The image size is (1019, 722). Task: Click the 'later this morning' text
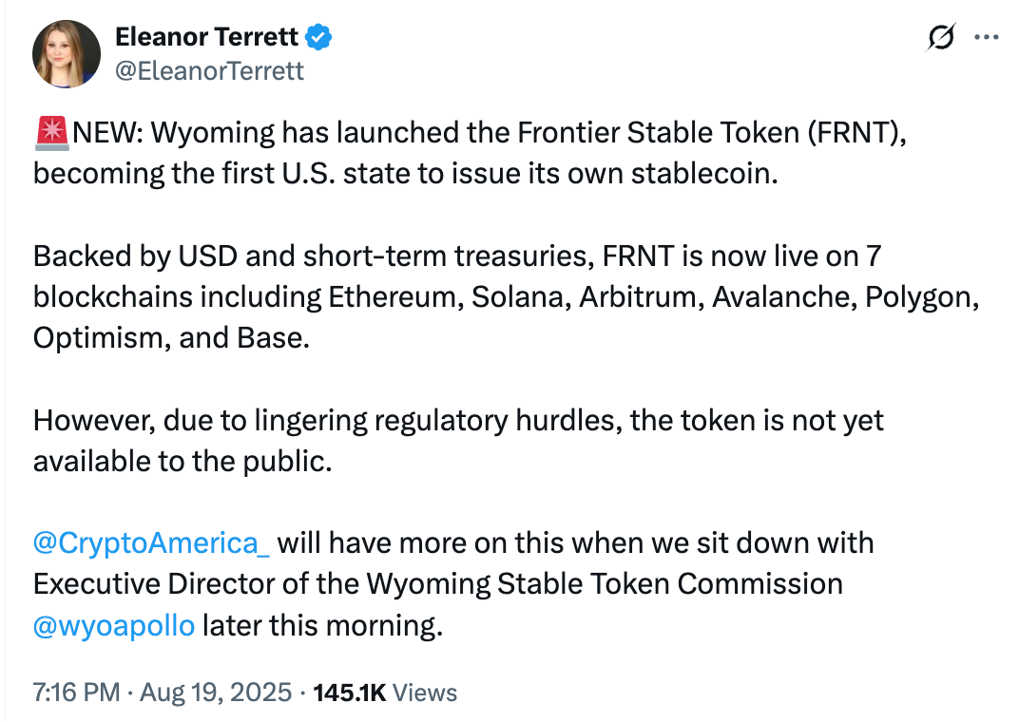[x=322, y=626]
